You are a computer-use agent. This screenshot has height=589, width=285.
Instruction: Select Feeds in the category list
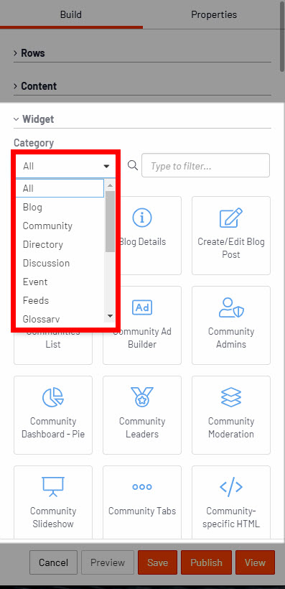[x=60, y=300]
